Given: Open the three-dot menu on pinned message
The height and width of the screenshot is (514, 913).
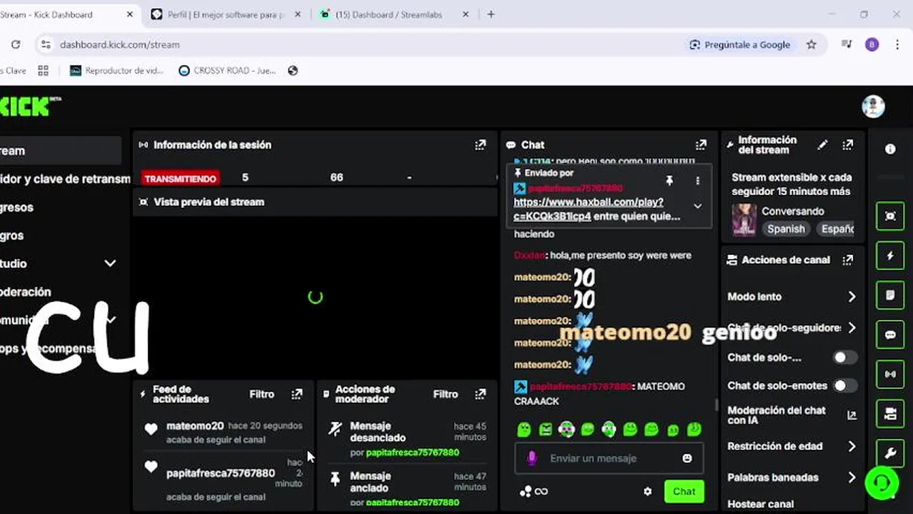Looking at the screenshot, I should tap(698, 181).
